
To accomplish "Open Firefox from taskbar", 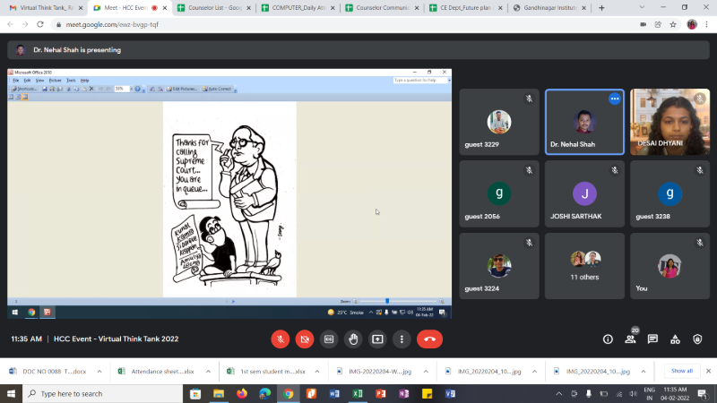I will pos(242,393).
